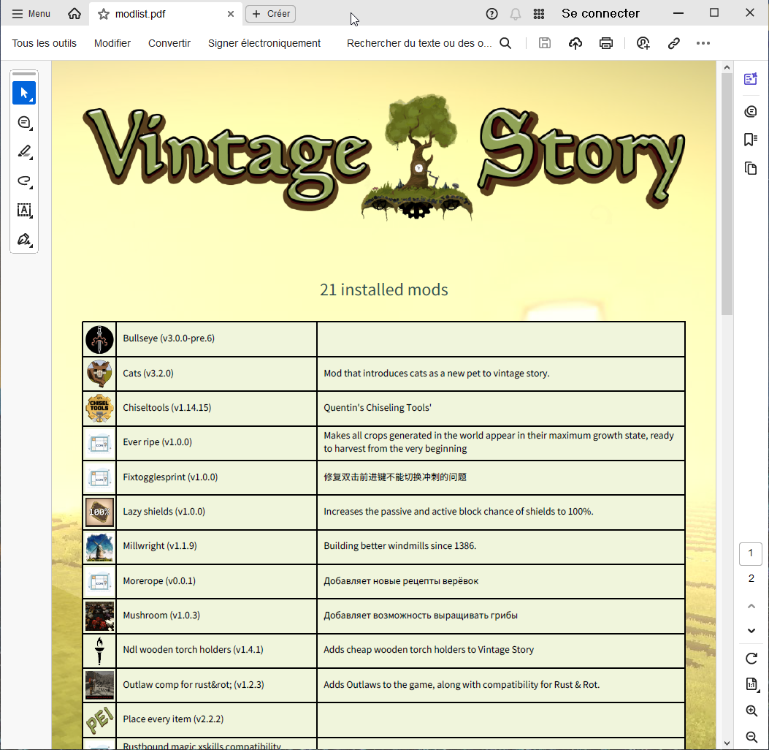Screen dimensions: 769x750
Task: Zoom in with the plus magnifier
Action: (751, 711)
